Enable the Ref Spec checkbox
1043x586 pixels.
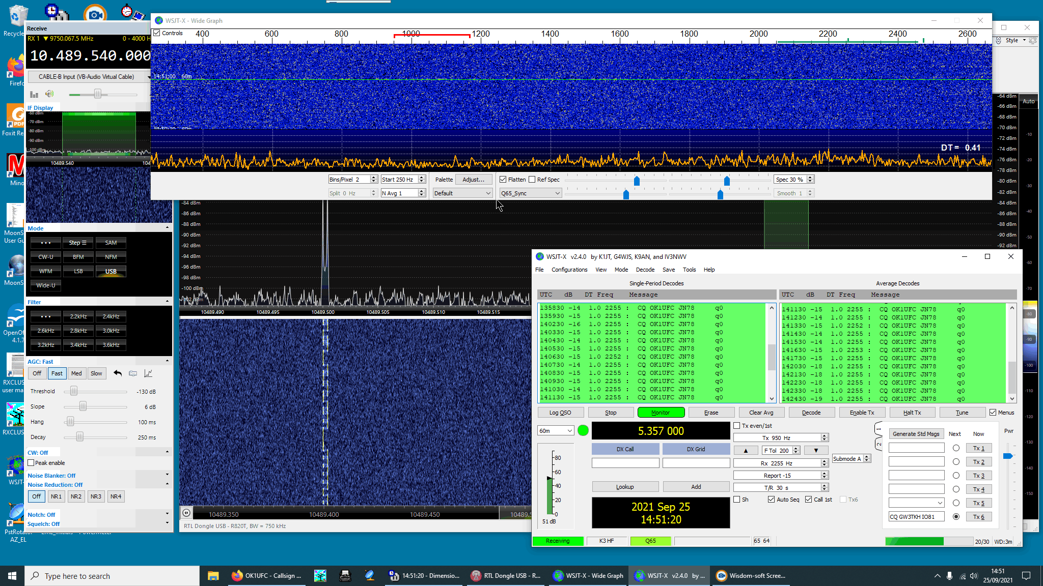coord(532,180)
